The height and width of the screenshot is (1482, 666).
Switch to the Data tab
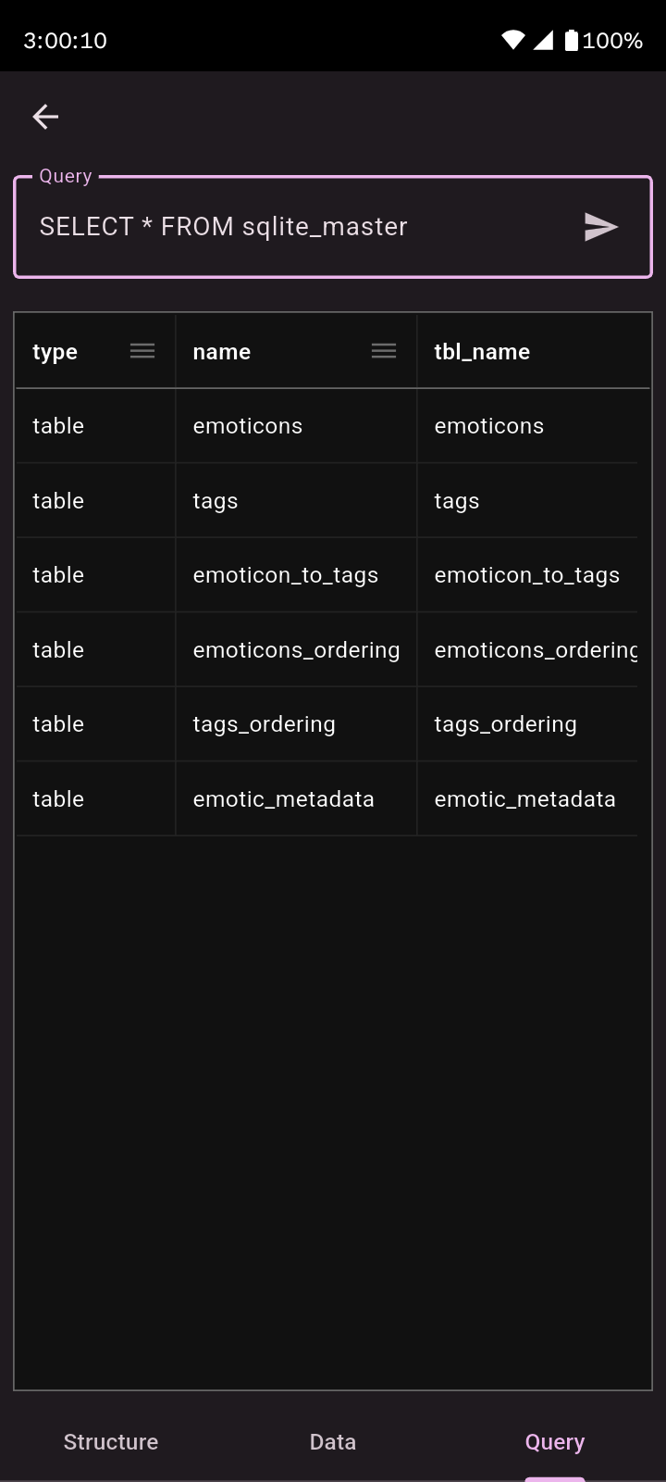click(x=333, y=1441)
